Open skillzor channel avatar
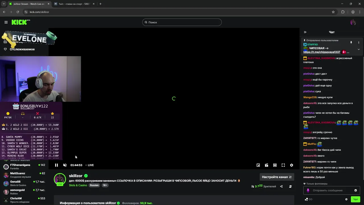Image resolution: width=364 pixels, height=205 pixels. 60,179
